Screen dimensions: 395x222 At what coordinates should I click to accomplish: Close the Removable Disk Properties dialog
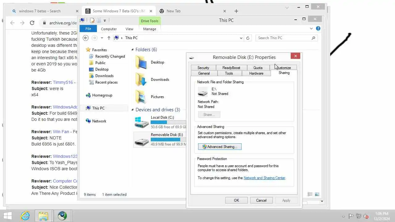[x=295, y=56]
